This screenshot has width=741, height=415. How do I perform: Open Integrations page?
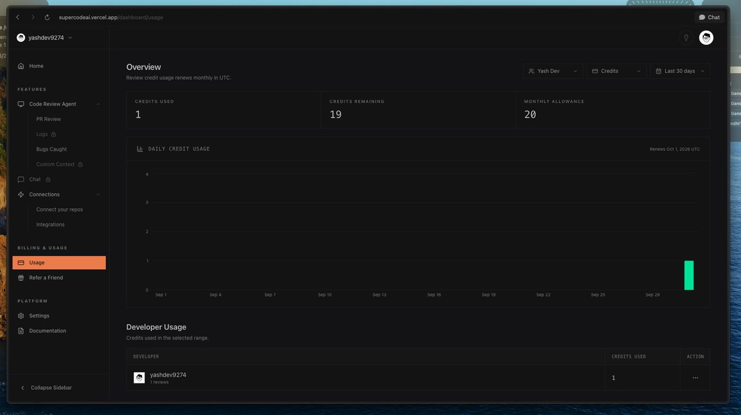[x=50, y=225]
